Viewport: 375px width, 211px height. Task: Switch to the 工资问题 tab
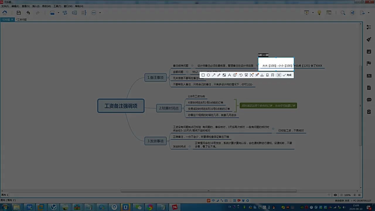pyautogui.click(x=21, y=20)
